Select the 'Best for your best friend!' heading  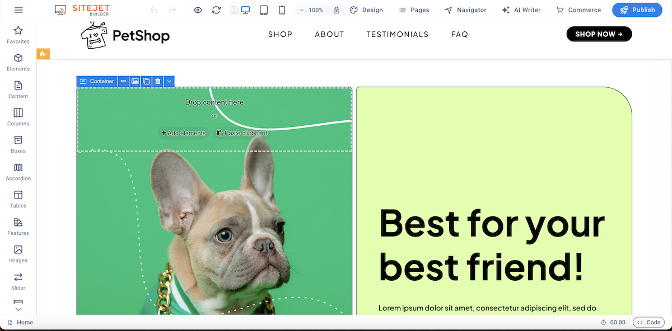492,244
